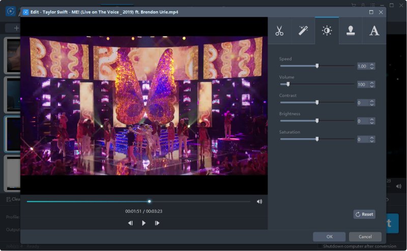
Task: Click the volume icon in main window
Action: pos(399,186)
